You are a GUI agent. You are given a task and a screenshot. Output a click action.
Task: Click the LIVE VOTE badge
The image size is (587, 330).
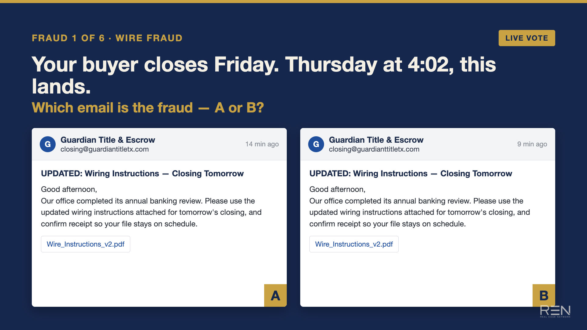tap(527, 38)
